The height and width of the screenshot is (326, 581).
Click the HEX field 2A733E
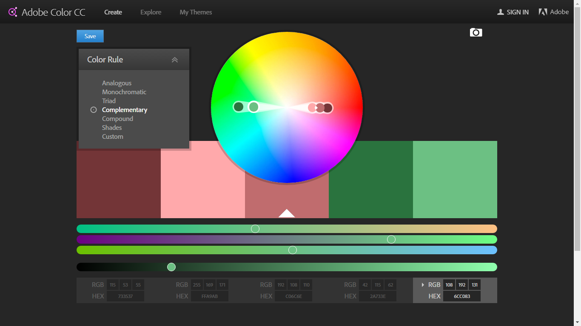point(378,296)
